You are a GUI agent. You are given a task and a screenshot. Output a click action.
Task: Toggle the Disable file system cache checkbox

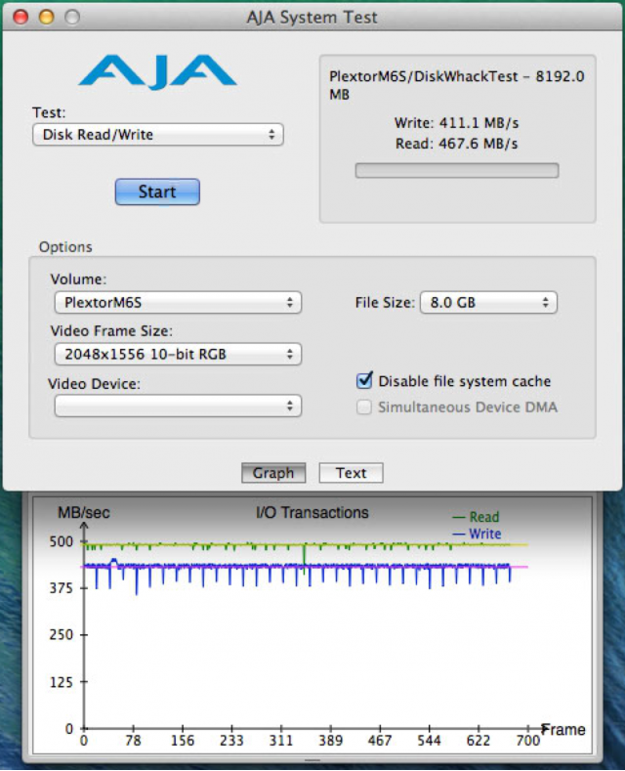tap(364, 380)
